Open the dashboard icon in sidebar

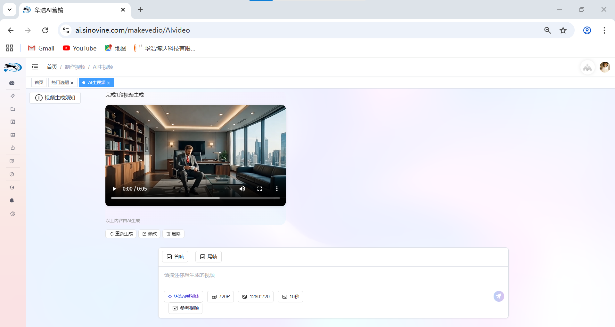pyautogui.click(x=12, y=83)
